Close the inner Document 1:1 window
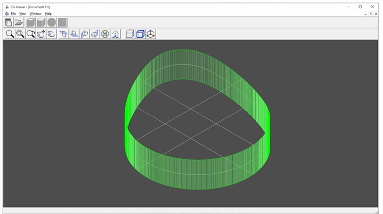 pos(376,14)
